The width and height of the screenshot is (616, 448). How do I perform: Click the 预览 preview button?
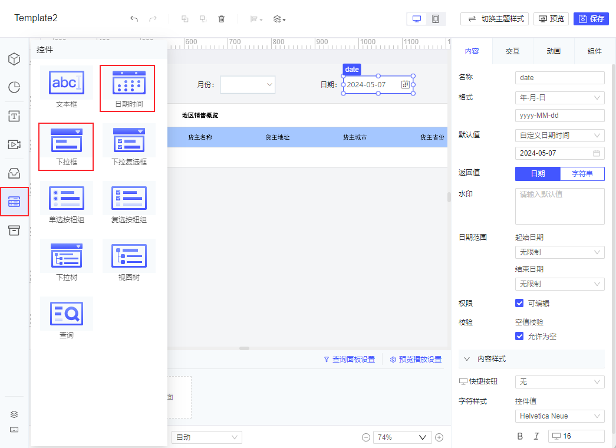click(551, 19)
